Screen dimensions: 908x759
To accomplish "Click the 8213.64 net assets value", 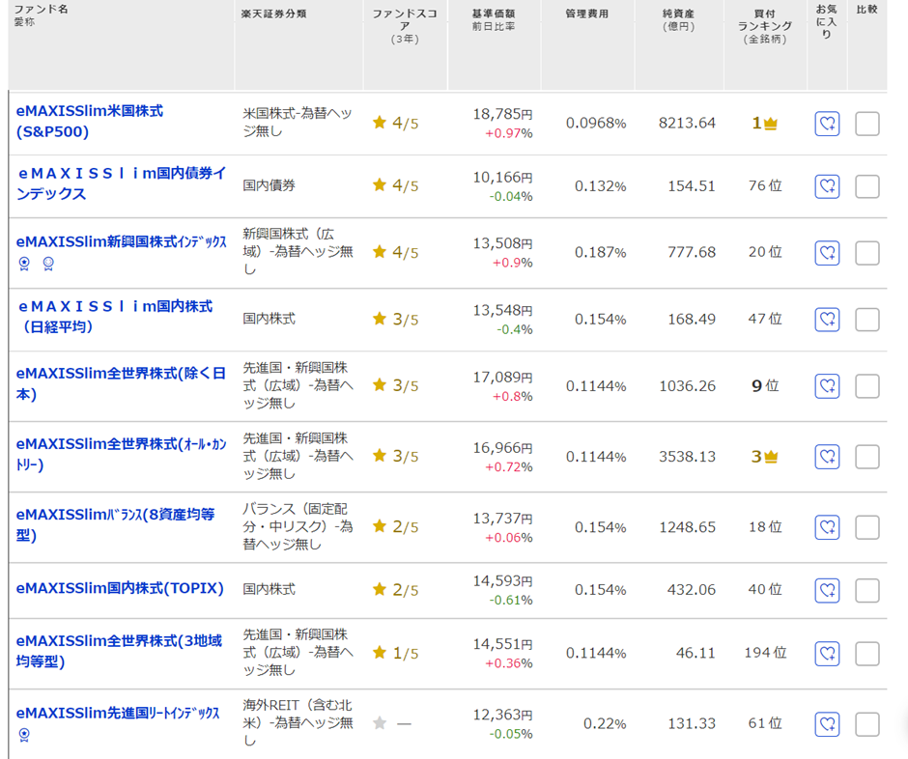I will [688, 123].
